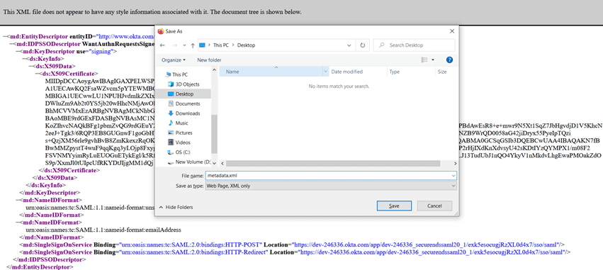The image size is (603, 270).
Task: Click the Up one level arrow
Action: [193, 45]
